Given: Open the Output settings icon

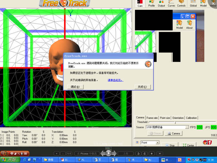Looking at the screenshot, I should [161, 4].
